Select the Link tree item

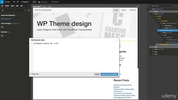tap(169, 37)
